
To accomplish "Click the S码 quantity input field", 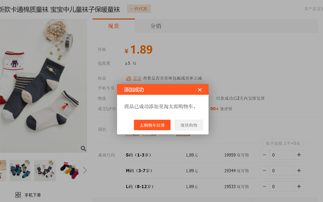I will tap(282, 155).
